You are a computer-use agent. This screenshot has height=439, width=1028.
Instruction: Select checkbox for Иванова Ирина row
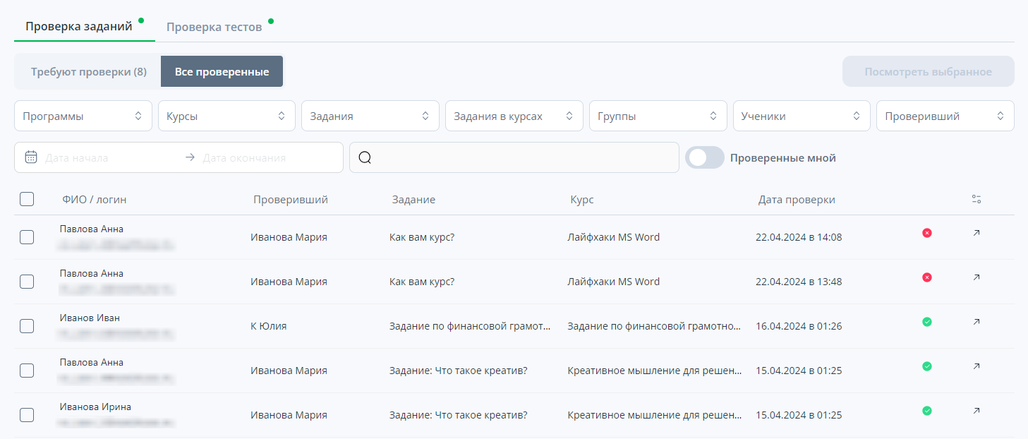click(27, 415)
